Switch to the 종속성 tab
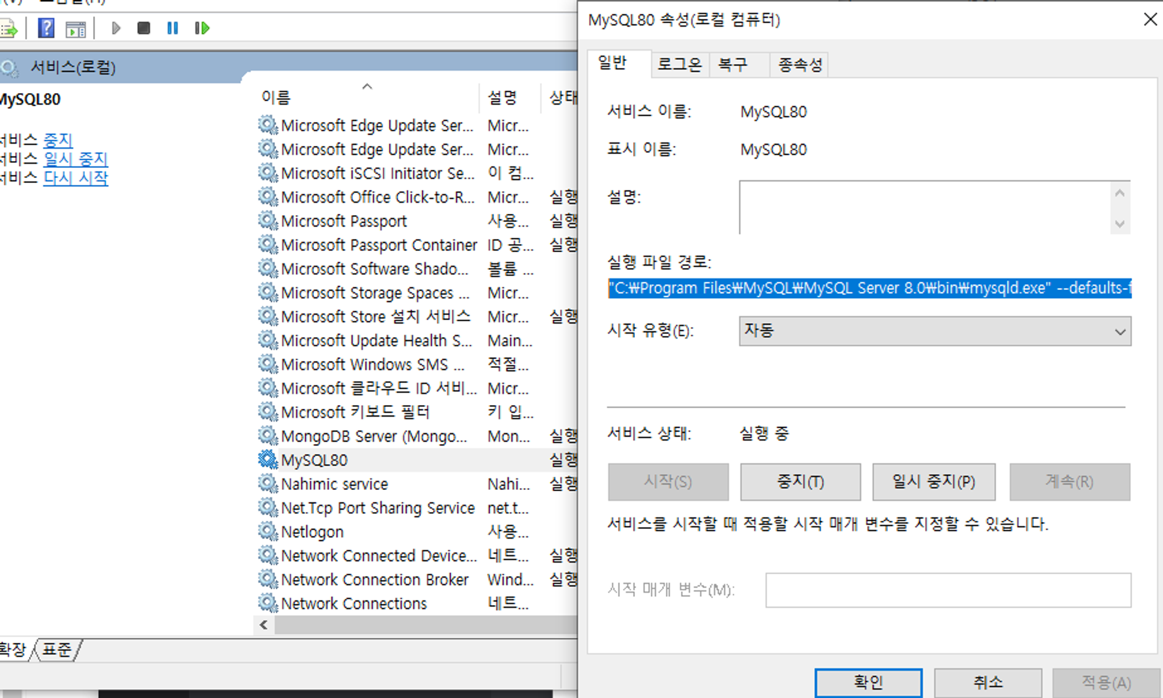The image size is (1163, 698). click(x=800, y=65)
